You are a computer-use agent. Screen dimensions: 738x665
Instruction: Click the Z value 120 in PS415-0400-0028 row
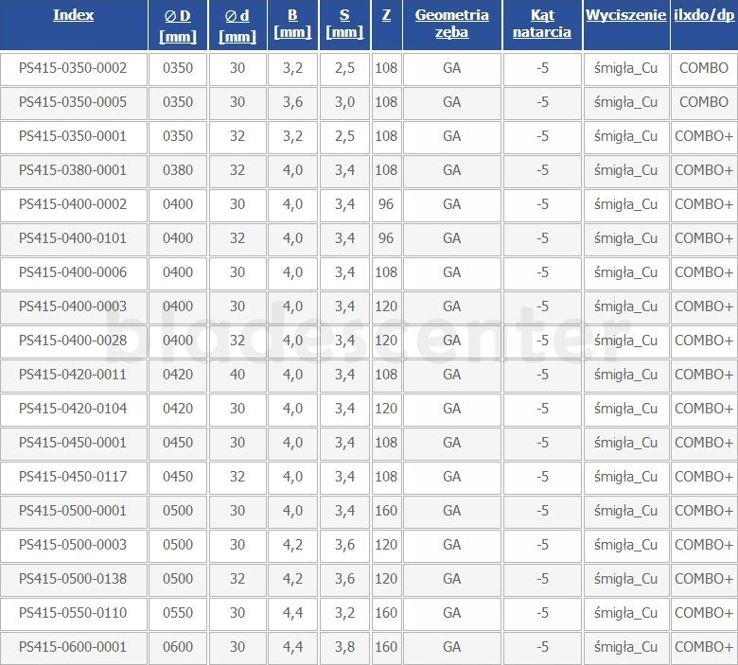click(386, 341)
